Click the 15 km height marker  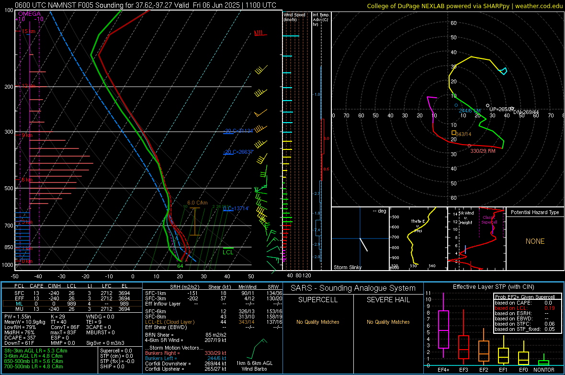point(28,32)
